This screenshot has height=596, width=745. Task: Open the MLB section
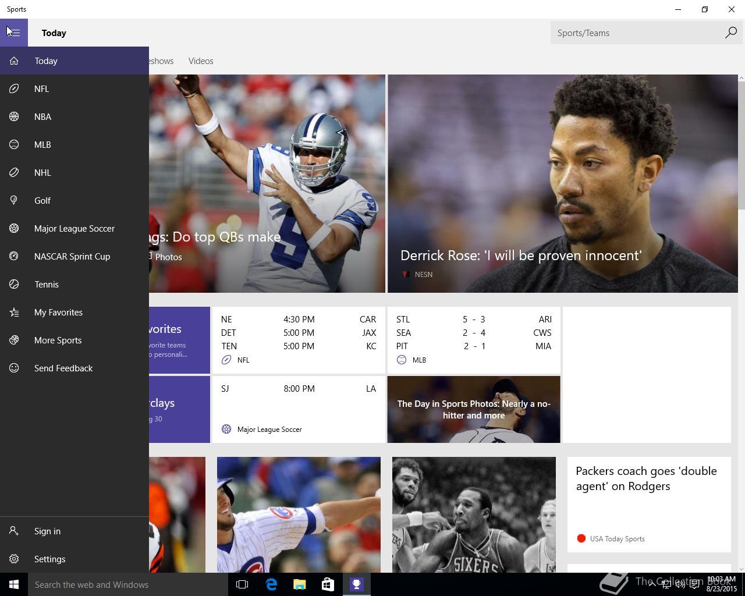[x=74, y=144]
